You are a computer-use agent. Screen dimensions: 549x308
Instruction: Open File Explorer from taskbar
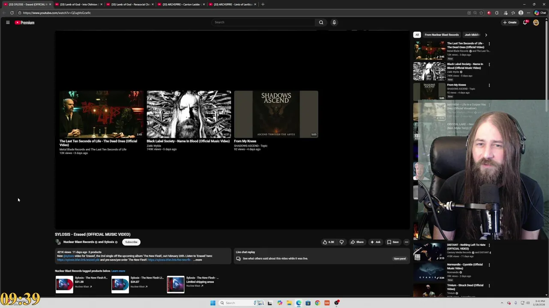click(289, 303)
